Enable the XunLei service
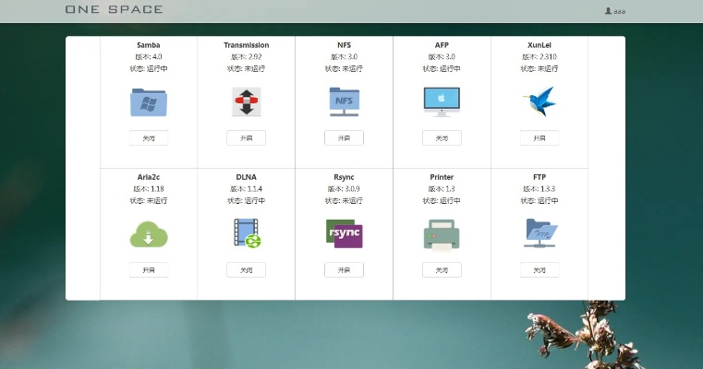This screenshot has height=369, width=703. (x=539, y=137)
